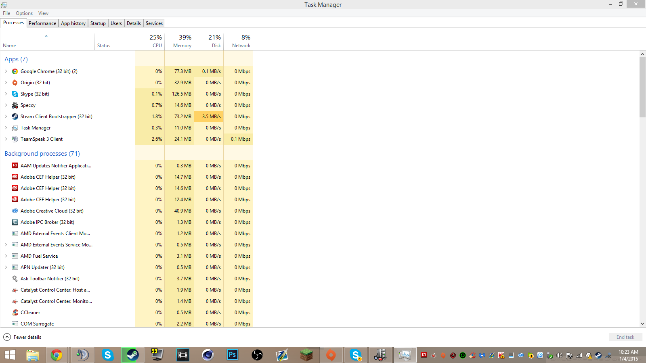Image resolution: width=646 pixels, height=363 pixels.
Task: Click the Safely Remove Hardware tray icon
Action: click(550, 355)
